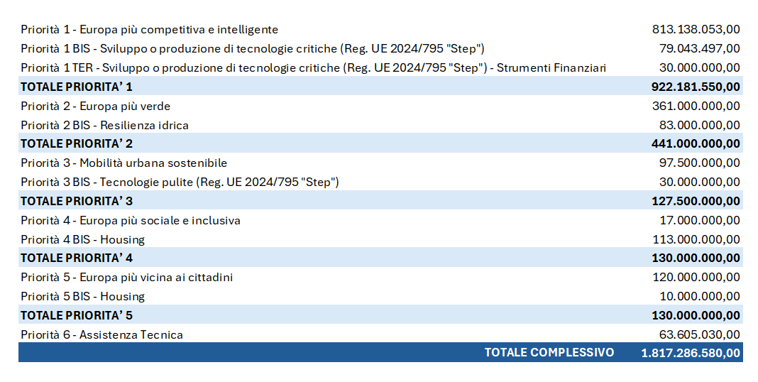Click Priorità 3 Mobilità urbana sostenibile
This screenshot has width=758, height=382.
point(123,163)
